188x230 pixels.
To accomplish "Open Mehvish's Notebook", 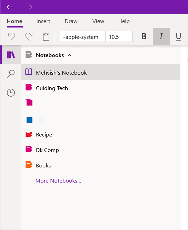I will (100, 72).
